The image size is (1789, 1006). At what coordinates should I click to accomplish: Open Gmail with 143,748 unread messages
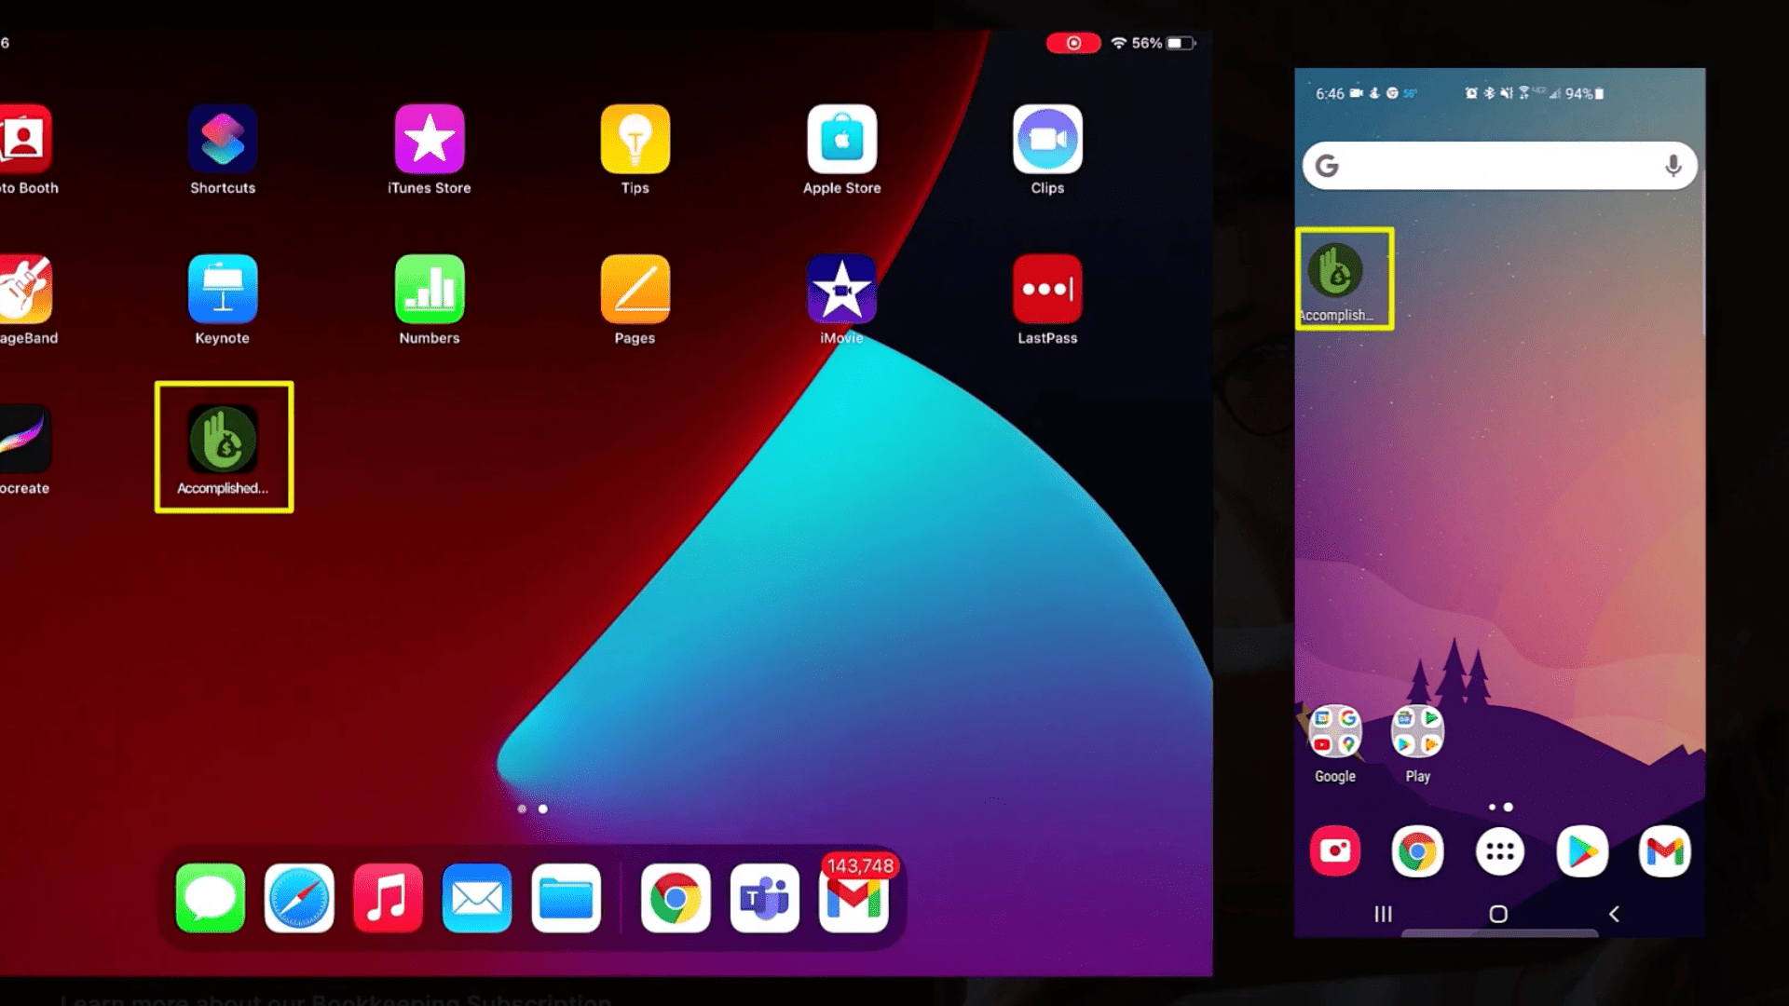pos(856,897)
